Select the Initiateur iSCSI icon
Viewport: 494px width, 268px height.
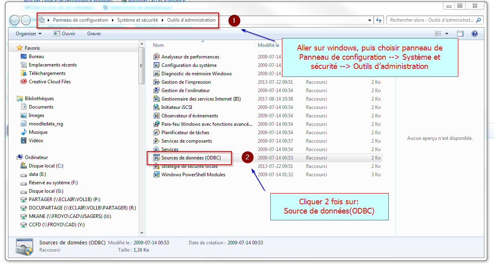coord(157,107)
